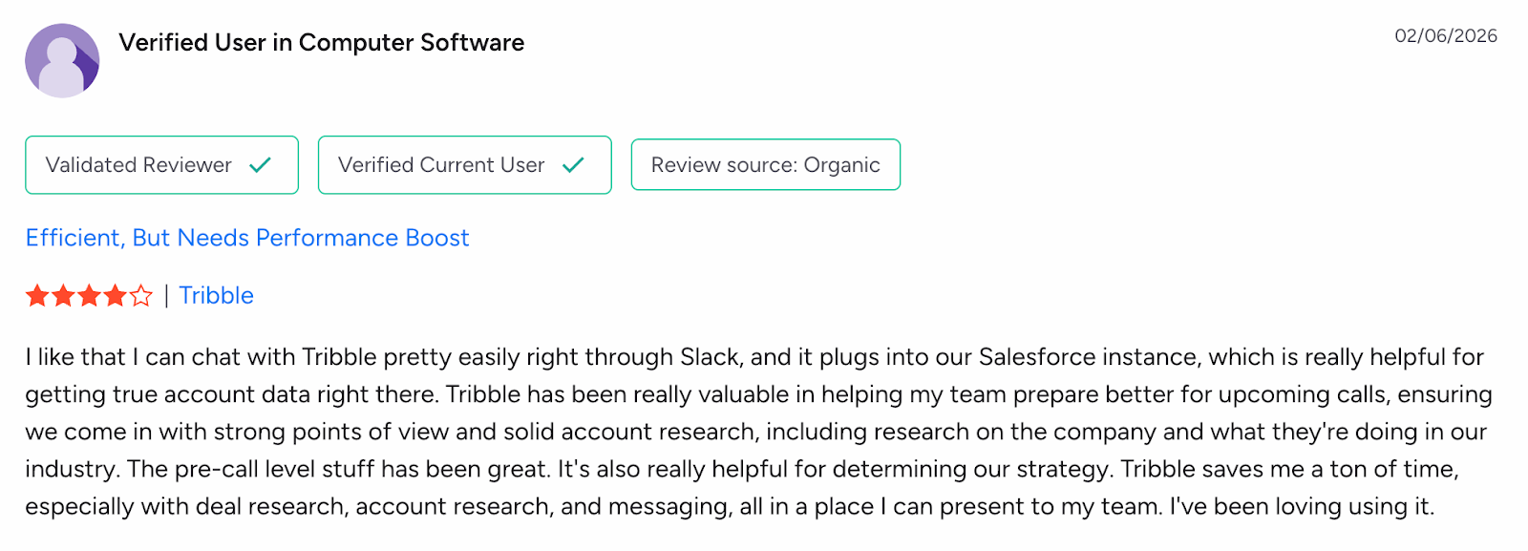Open the review titled Efficient, But Needs Performance Boost
The image size is (1528, 551).
246,238
